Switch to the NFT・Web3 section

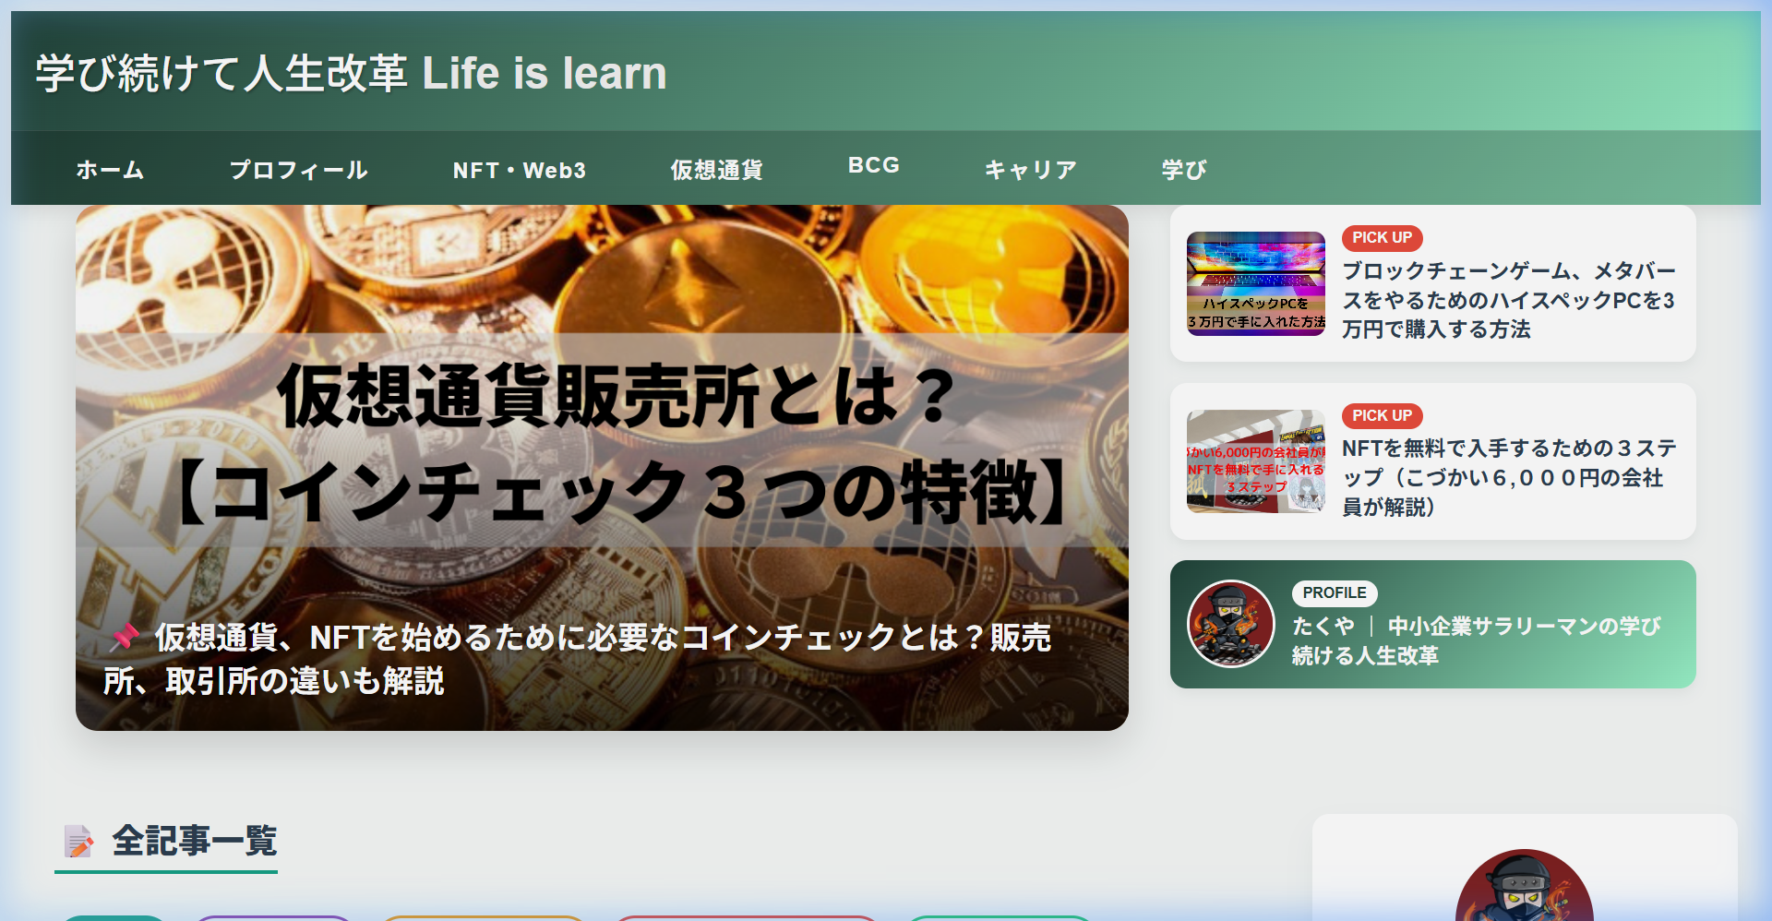517,169
